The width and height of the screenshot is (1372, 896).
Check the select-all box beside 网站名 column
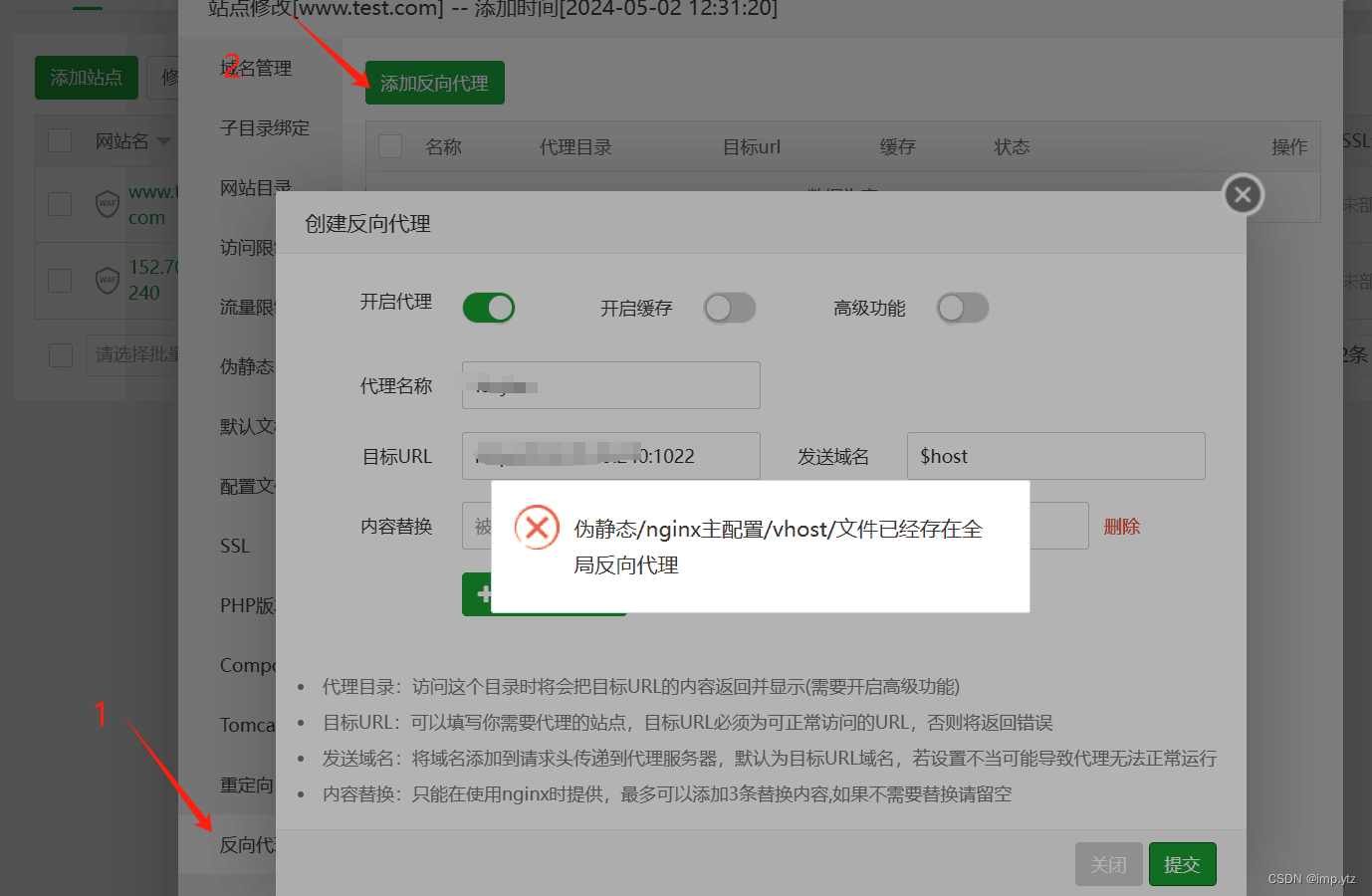tap(60, 140)
